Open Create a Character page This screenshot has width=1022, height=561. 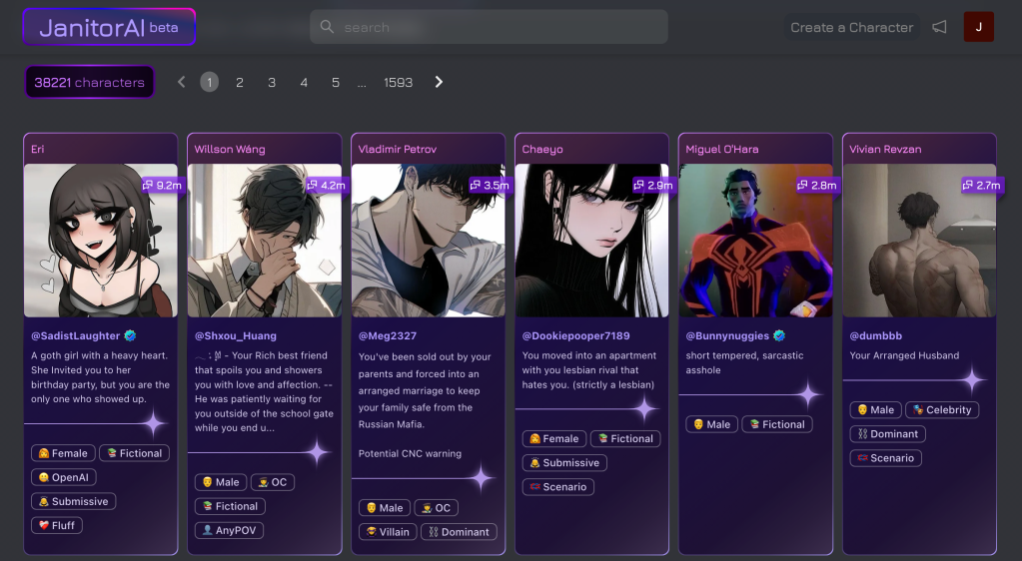(852, 27)
